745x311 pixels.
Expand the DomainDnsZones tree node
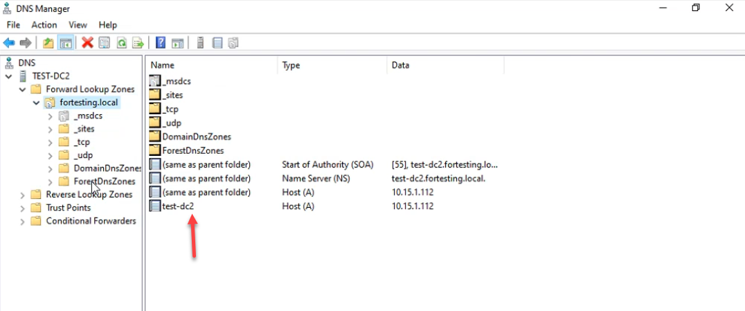tap(51, 168)
